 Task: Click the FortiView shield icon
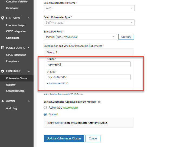[3, 18]
